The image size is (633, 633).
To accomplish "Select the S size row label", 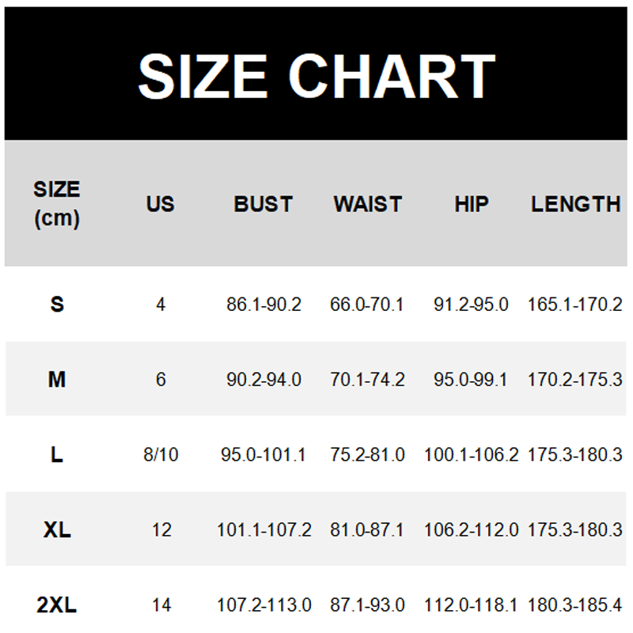I will point(57,304).
